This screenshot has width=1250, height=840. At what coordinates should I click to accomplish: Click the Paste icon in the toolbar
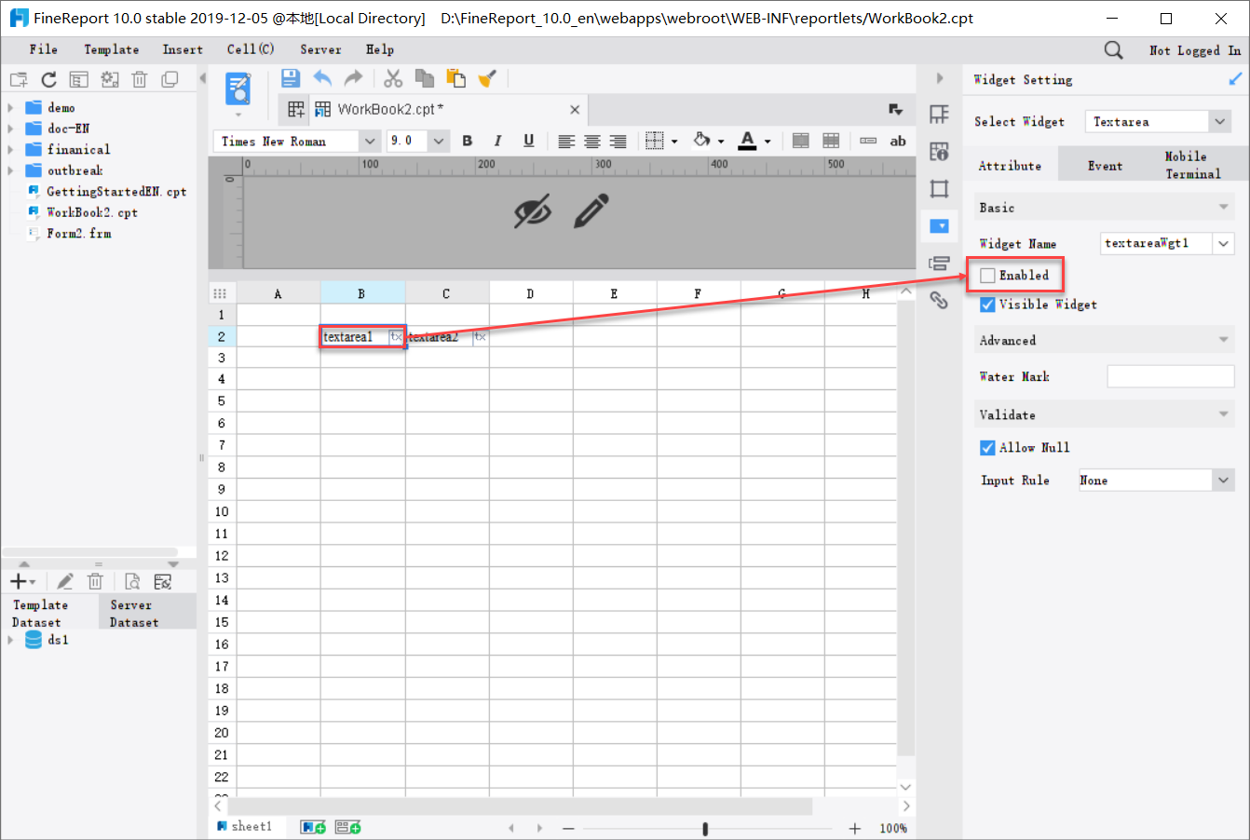click(455, 78)
